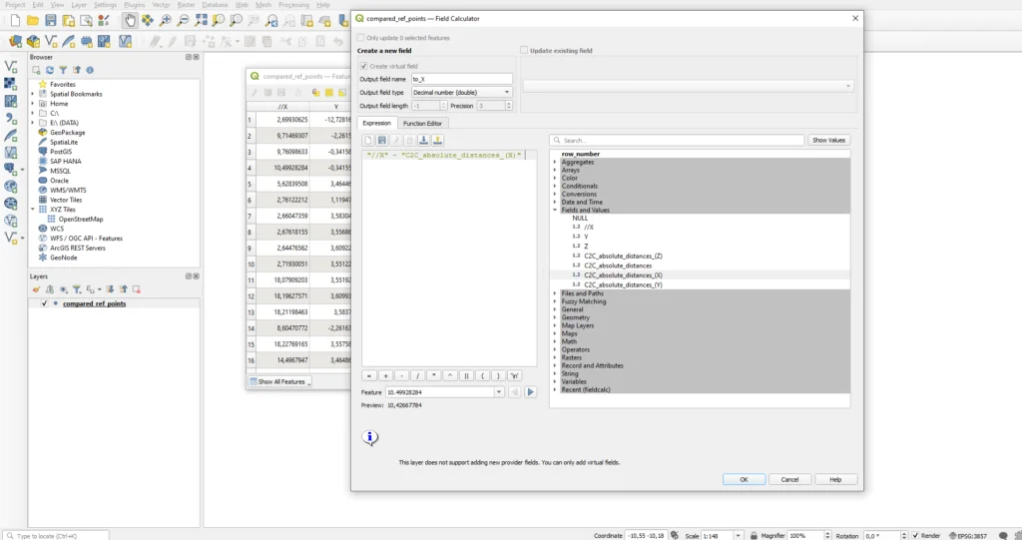Click the Zoom In magnifier icon
Screen dimensions: 1022x540
[166, 21]
